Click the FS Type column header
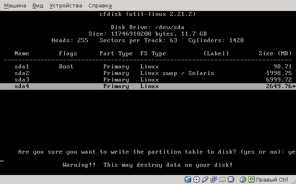This screenshot has height=184, width=296. [153, 54]
